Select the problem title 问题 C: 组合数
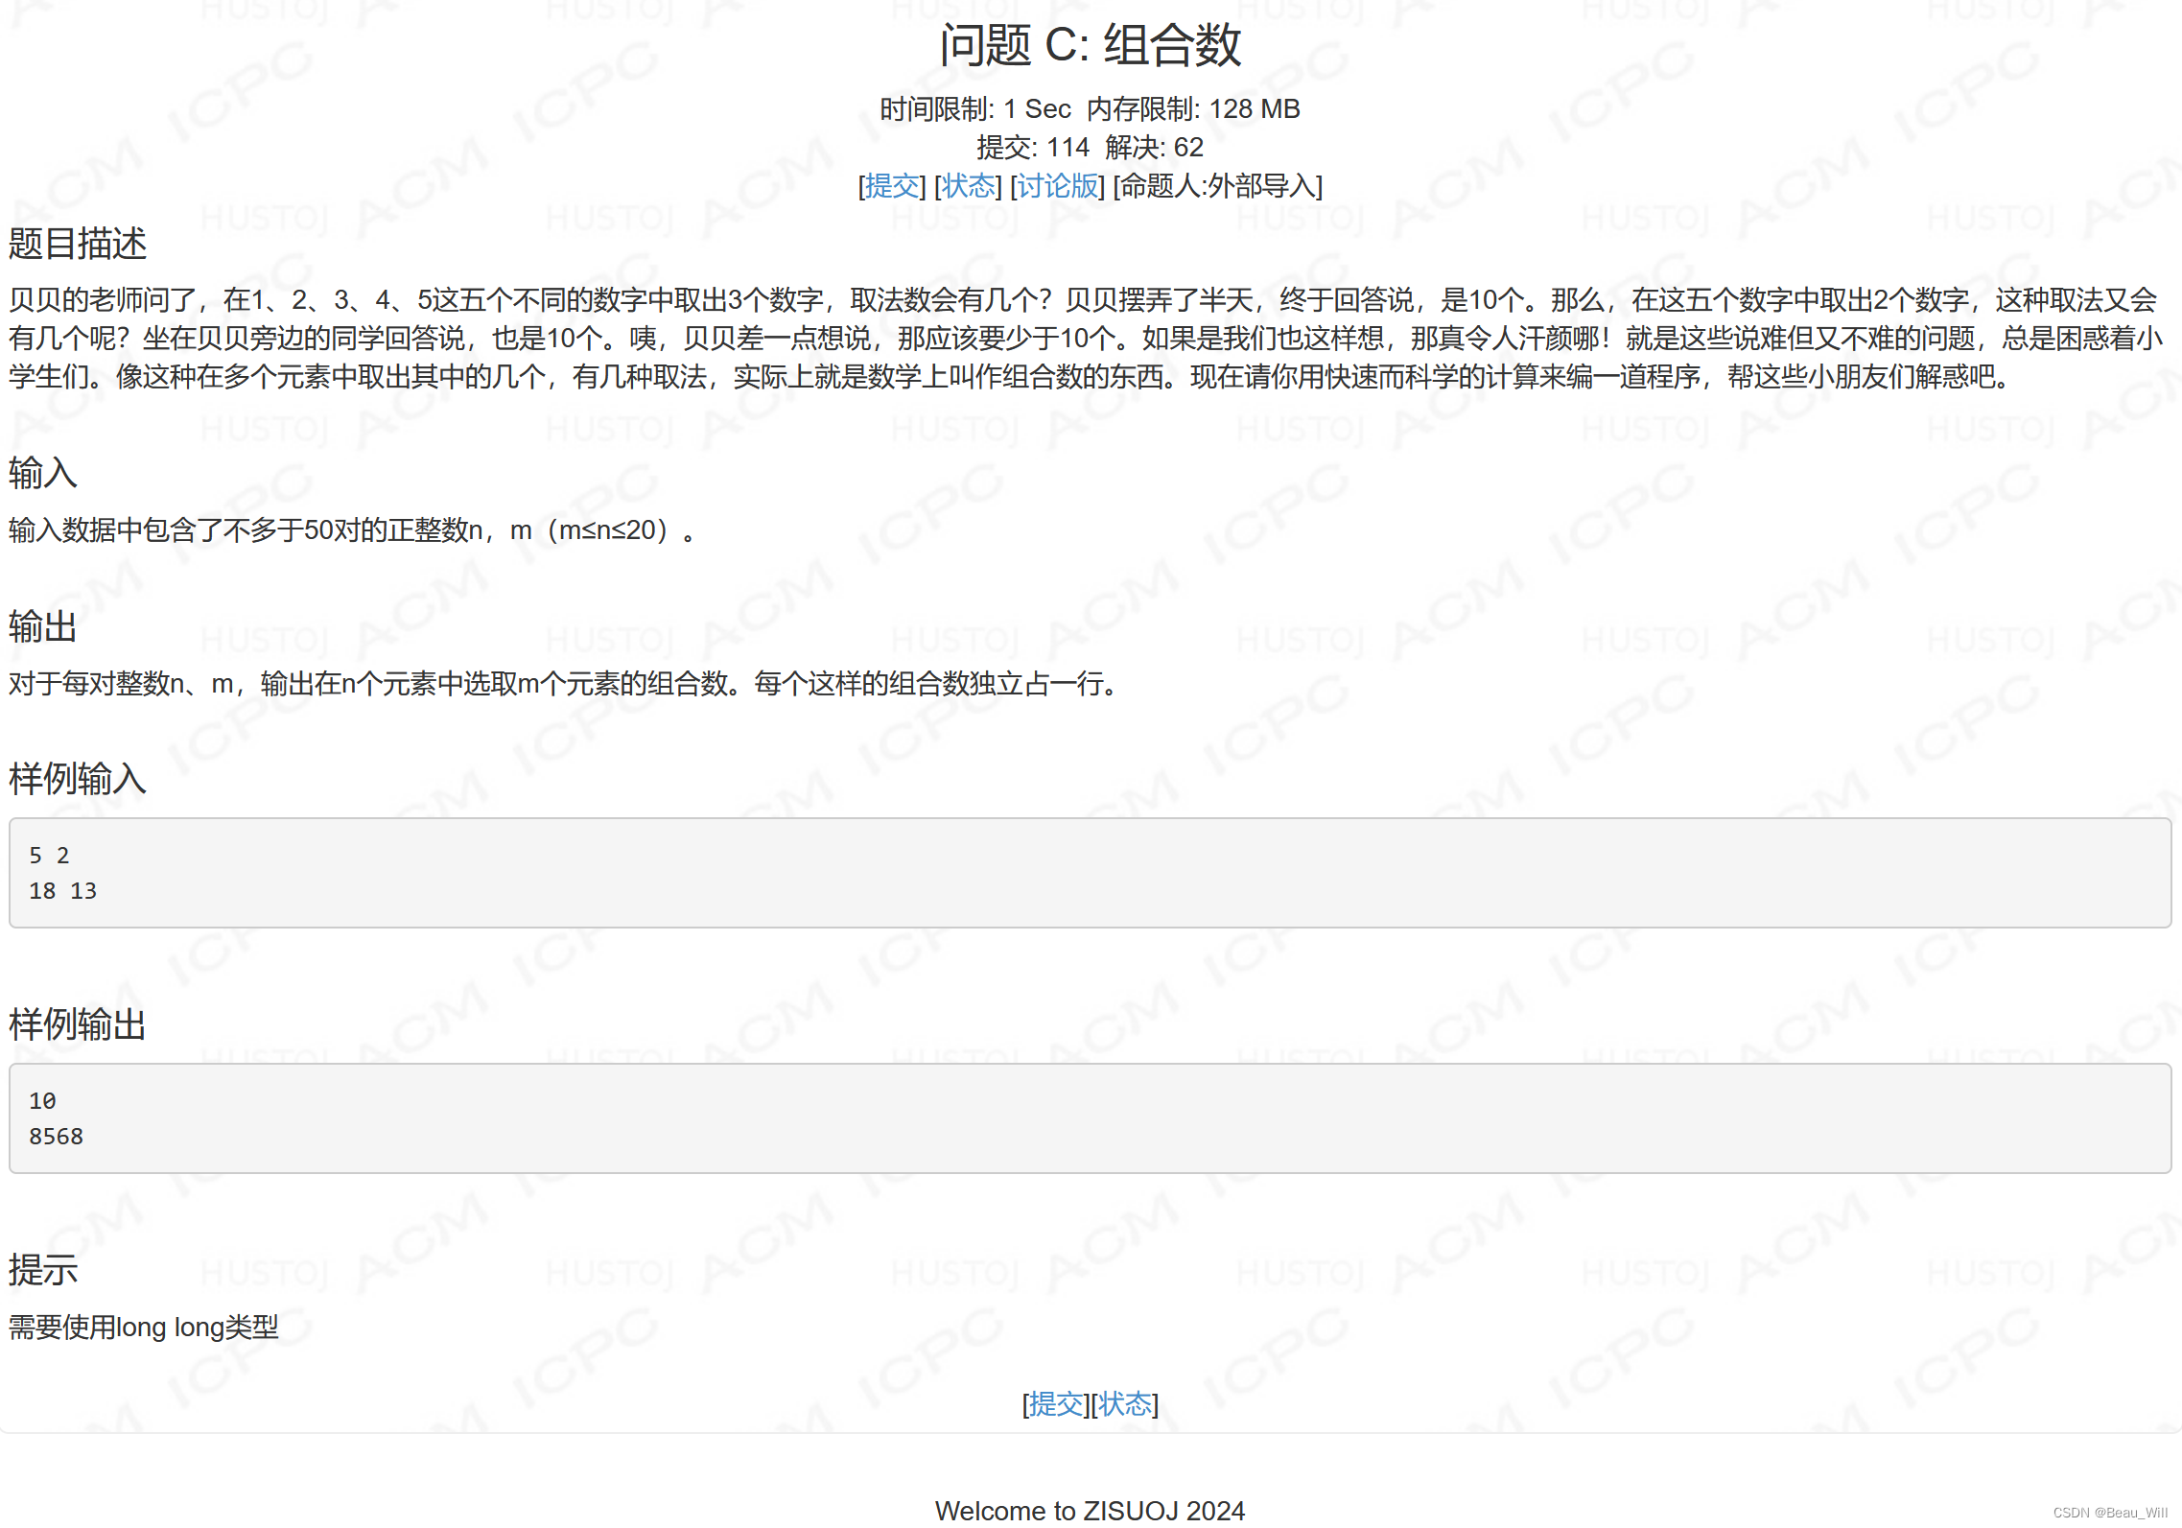Viewport: 2182px width, 1528px height. [1090, 44]
